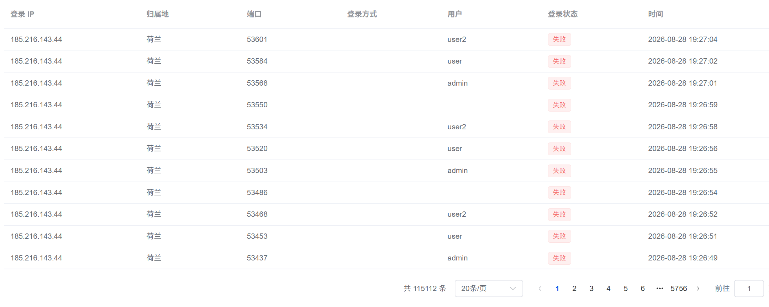Select page 3 in pagination
This screenshot has height=307, width=769.
[591, 289]
